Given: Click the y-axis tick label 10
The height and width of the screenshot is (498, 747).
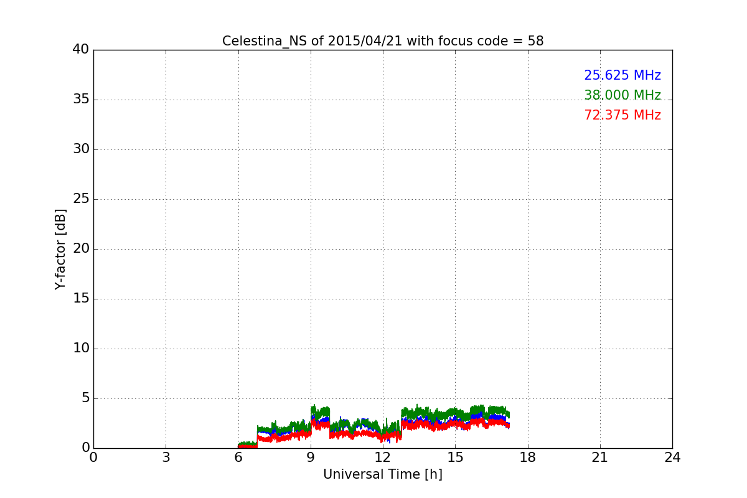Looking at the screenshot, I should point(81,349).
